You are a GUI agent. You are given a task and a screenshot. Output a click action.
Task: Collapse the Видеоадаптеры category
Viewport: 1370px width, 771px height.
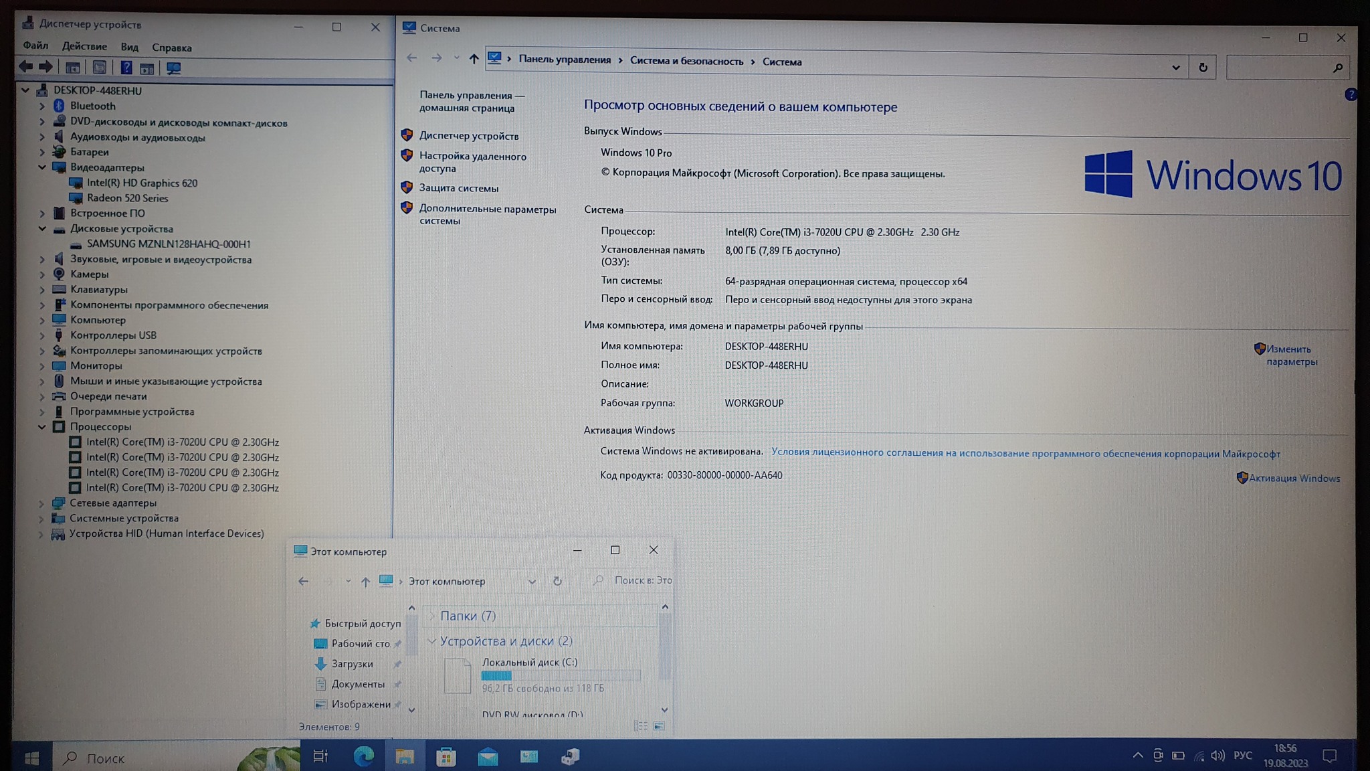41,167
